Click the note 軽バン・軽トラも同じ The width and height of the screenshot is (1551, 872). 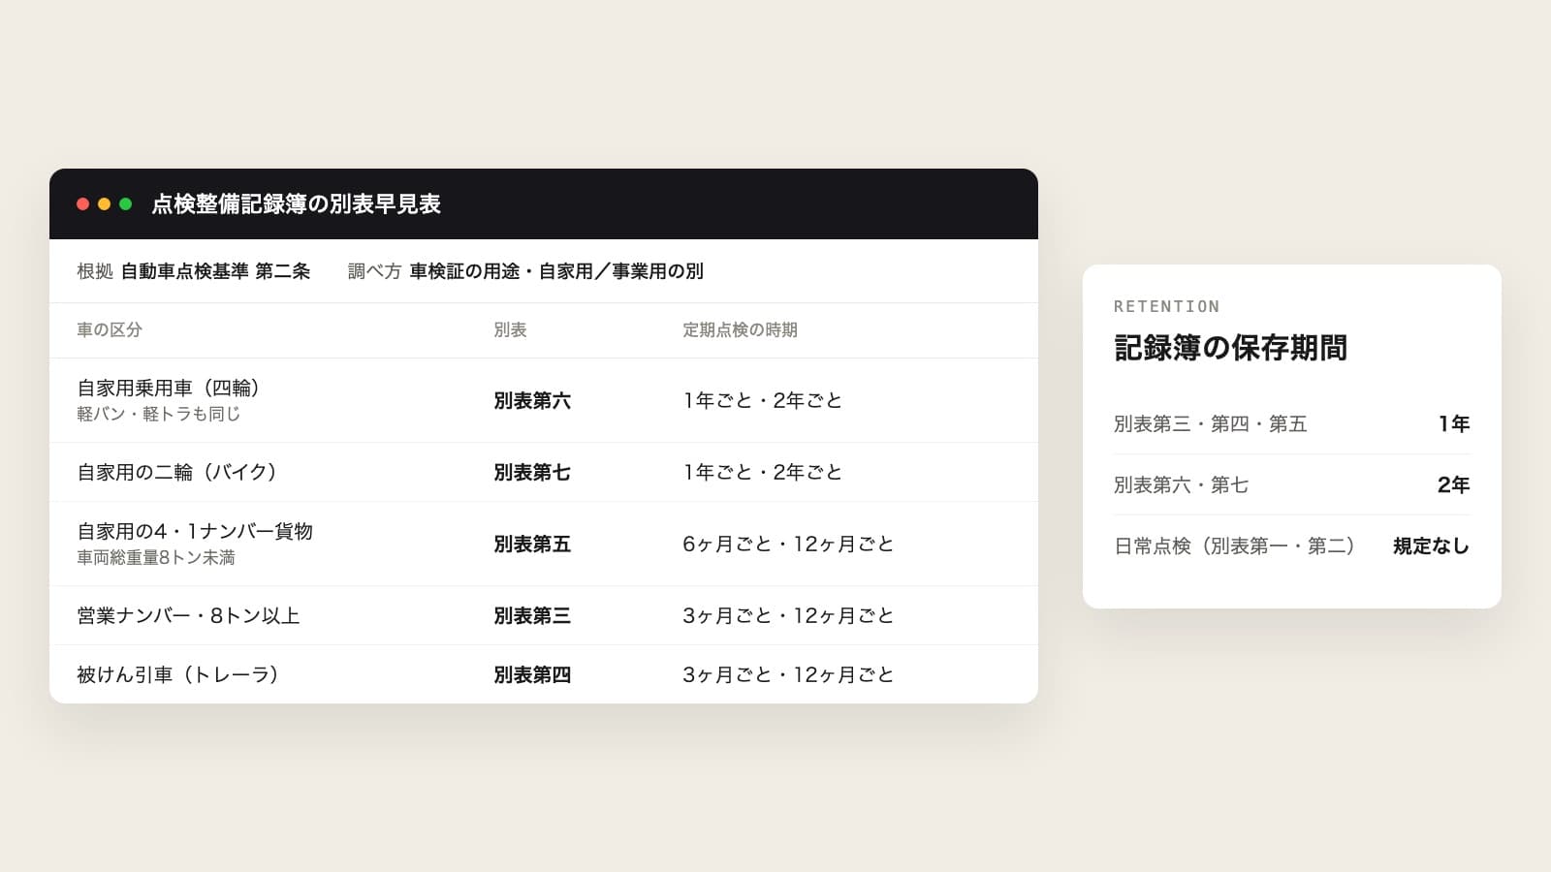tap(159, 414)
